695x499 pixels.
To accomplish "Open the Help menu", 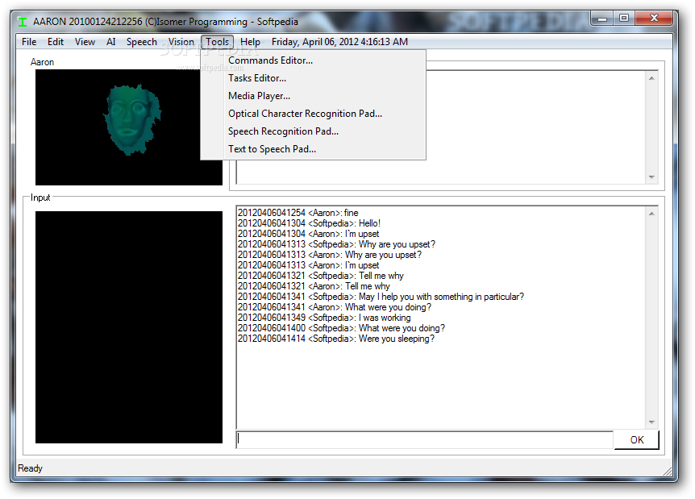I will (250, 42).
